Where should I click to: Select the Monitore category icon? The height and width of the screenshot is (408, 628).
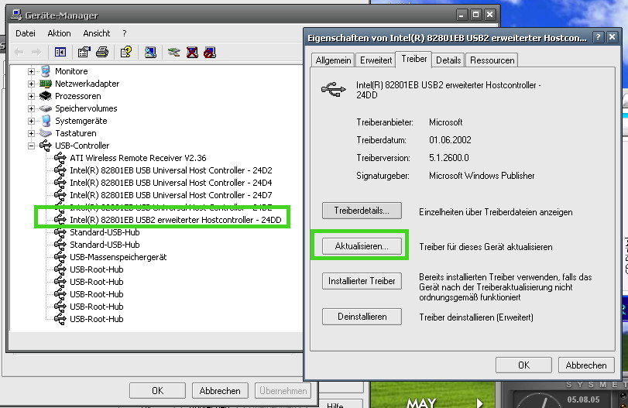tap(46, 71)
